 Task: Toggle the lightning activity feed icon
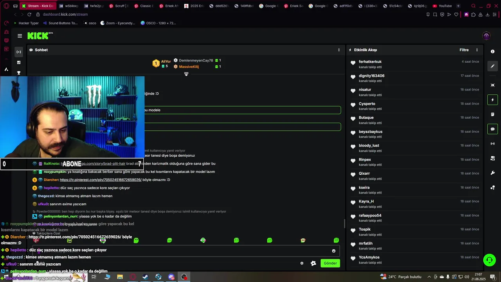pos(492,100)
